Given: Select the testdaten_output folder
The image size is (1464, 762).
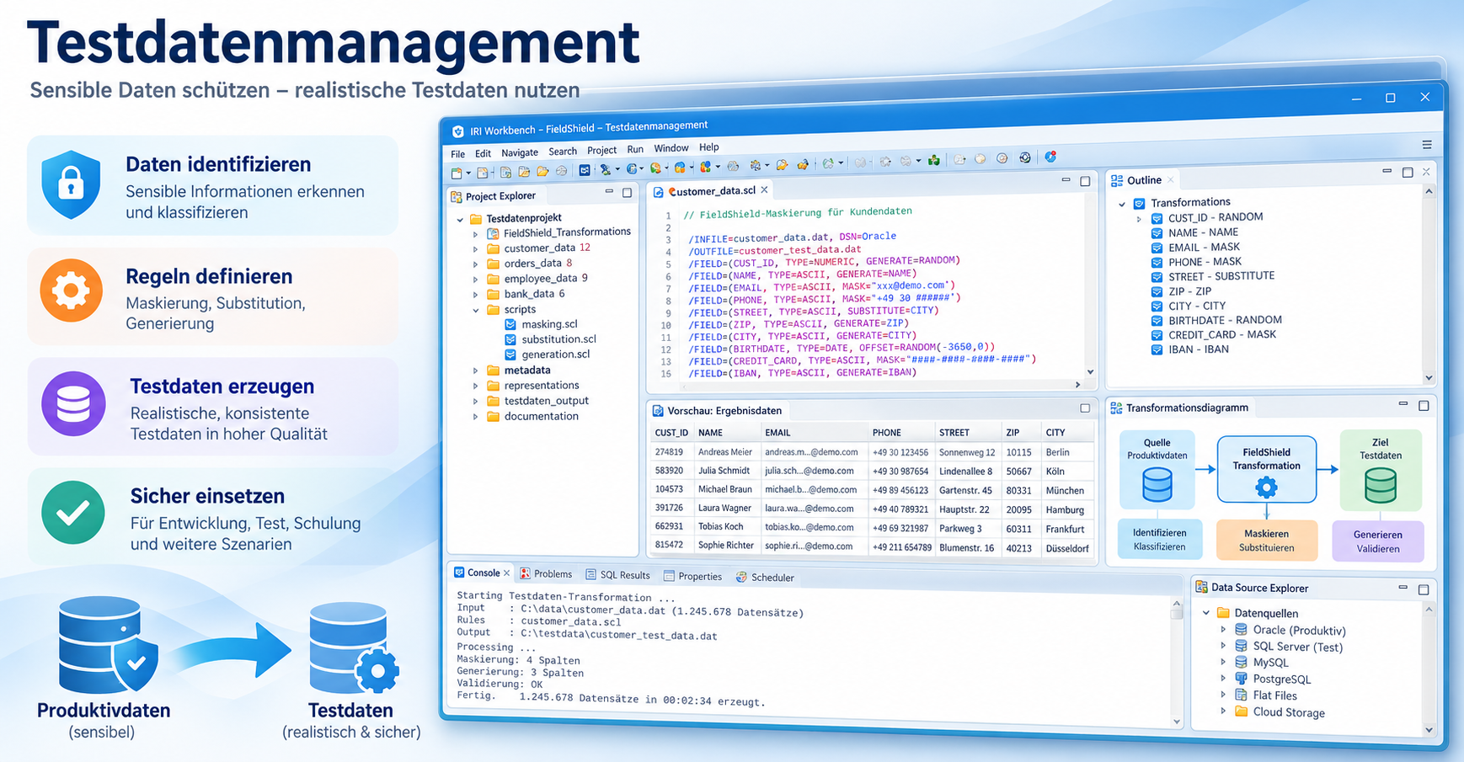Looking at the screenshot, I should (547, 401).
